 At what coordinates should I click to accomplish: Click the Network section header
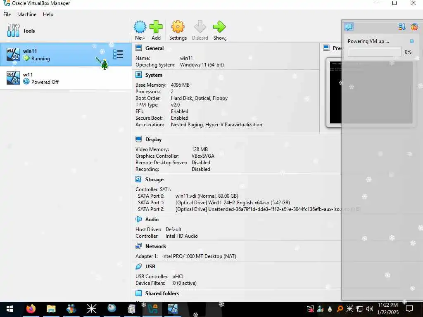156,246
